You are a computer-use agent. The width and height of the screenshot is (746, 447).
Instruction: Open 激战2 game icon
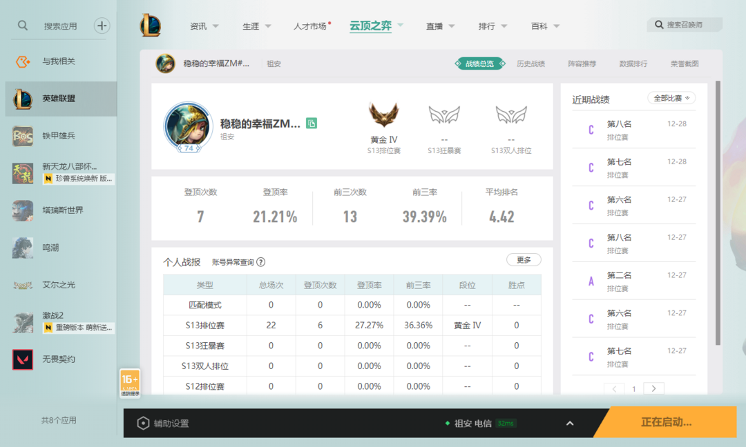click(x=22, y=322)
